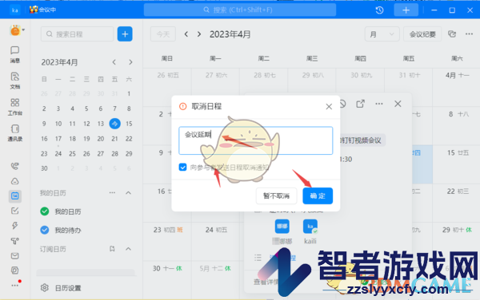Open the user avatar menu
480x300 pixels.
pos(17,30)
